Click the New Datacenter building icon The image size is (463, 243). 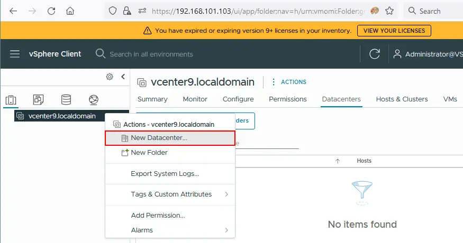point(125,138)
